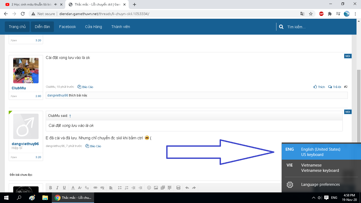Open the text alignment option
The height and width of the screenshot is (203, 361).
pyautogui.click(x=111, y=188)
